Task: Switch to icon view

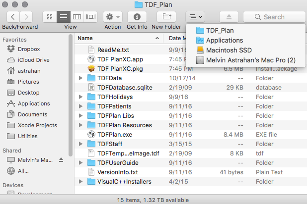Action: point(50,17)
